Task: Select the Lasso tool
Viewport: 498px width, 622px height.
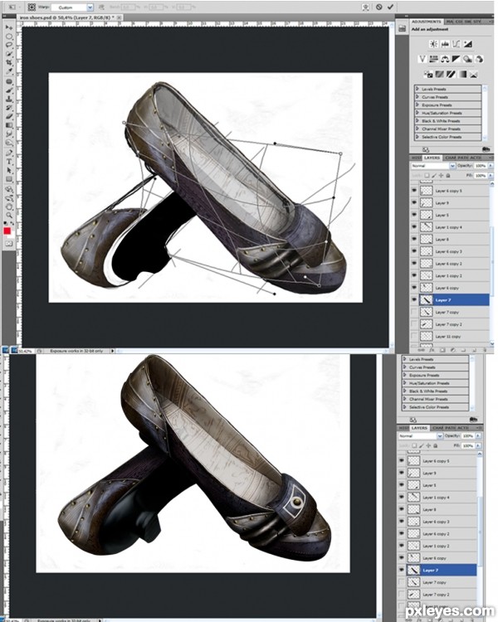Action: tap(9, 46)
